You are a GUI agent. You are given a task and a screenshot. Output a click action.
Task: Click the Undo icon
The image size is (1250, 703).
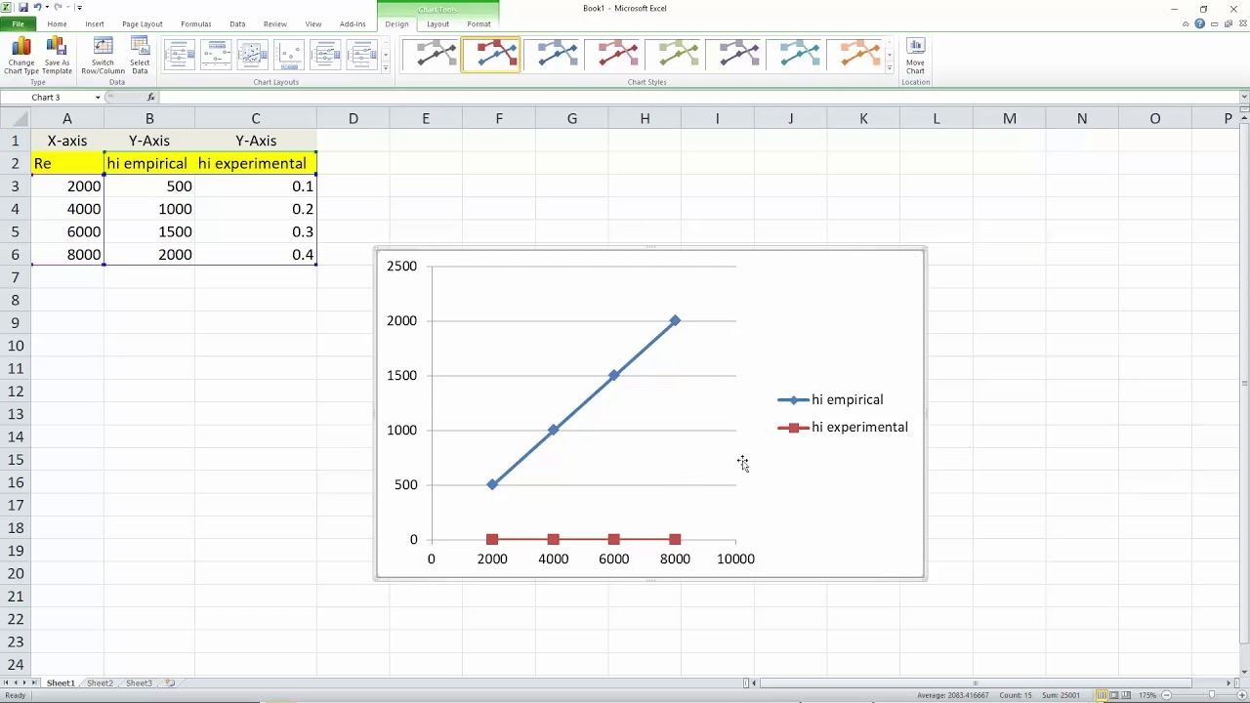coord(37,8)
